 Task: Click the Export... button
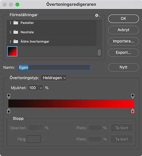(123, 53)
